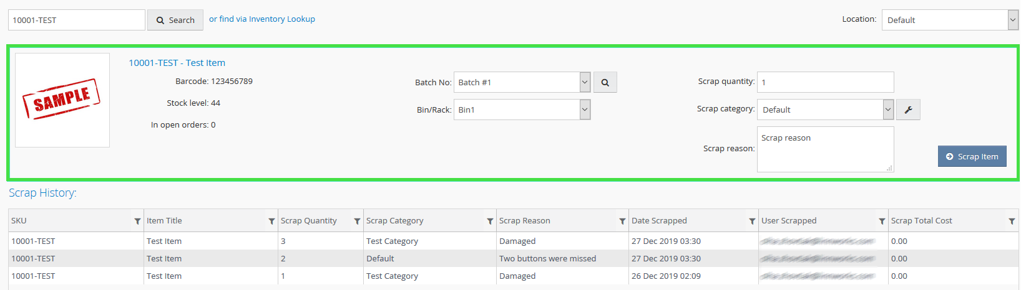Click the Scrap Item button
Screen dimensions: 1021x290
click(x=972, y=156)
